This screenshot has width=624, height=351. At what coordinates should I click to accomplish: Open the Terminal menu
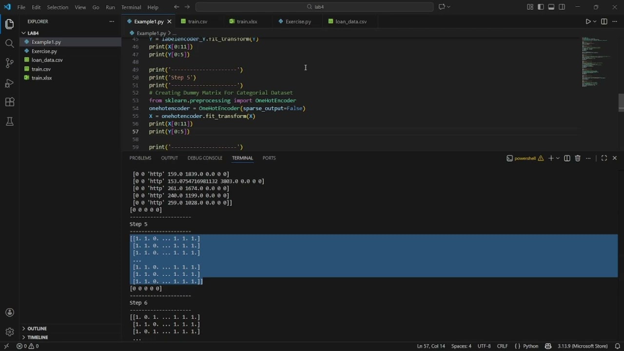131,7
